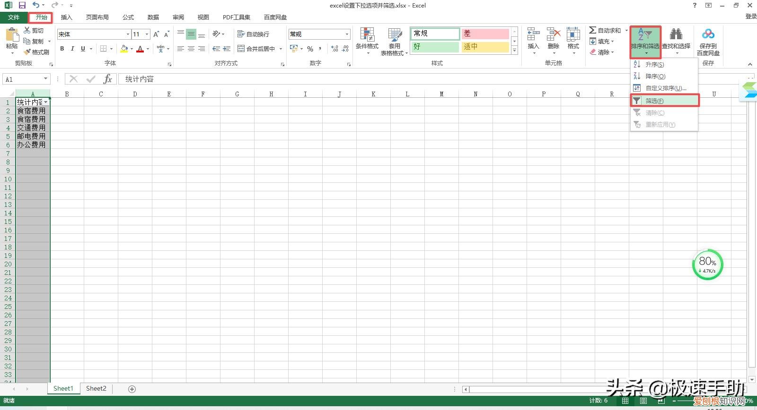This screenshot has height=410, width=757.
Task: Open the font name dropdown (宋体)
Action: 128,34
